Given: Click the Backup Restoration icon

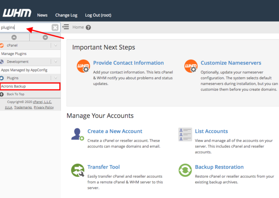Looking at the screenshot, I should pos(185,170).
